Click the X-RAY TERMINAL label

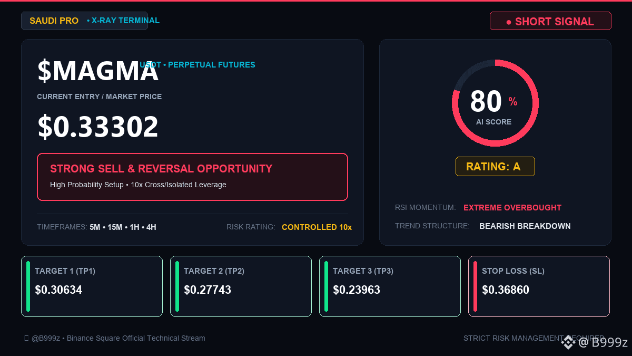tap(125, 21)
